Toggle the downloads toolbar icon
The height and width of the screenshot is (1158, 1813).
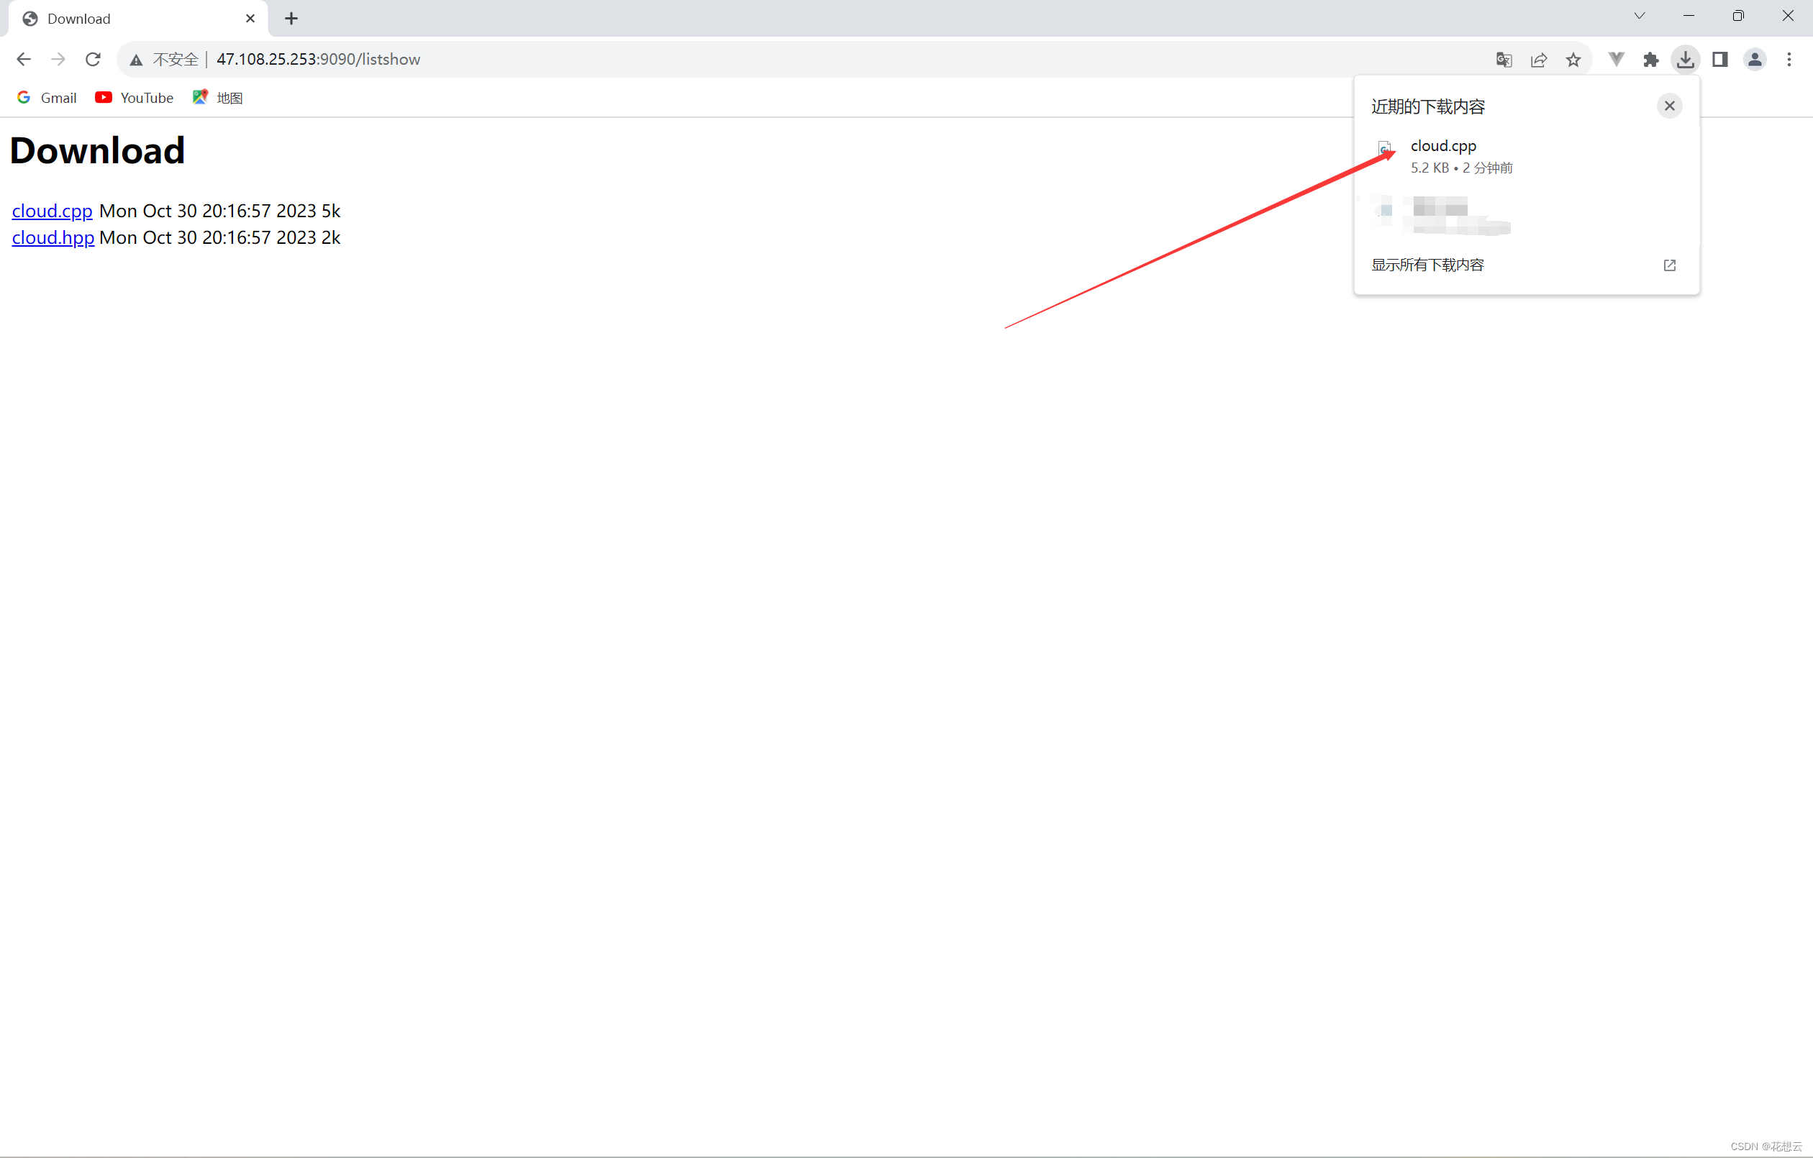pyautogui.click(x=1685, y=60)
